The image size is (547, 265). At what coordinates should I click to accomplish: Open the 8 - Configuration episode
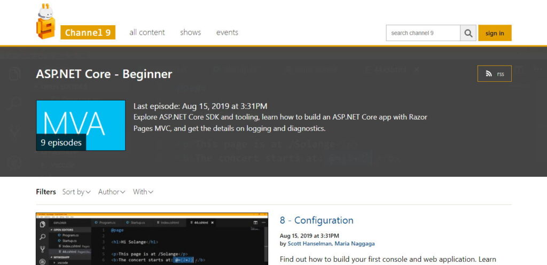pos(316,220)
